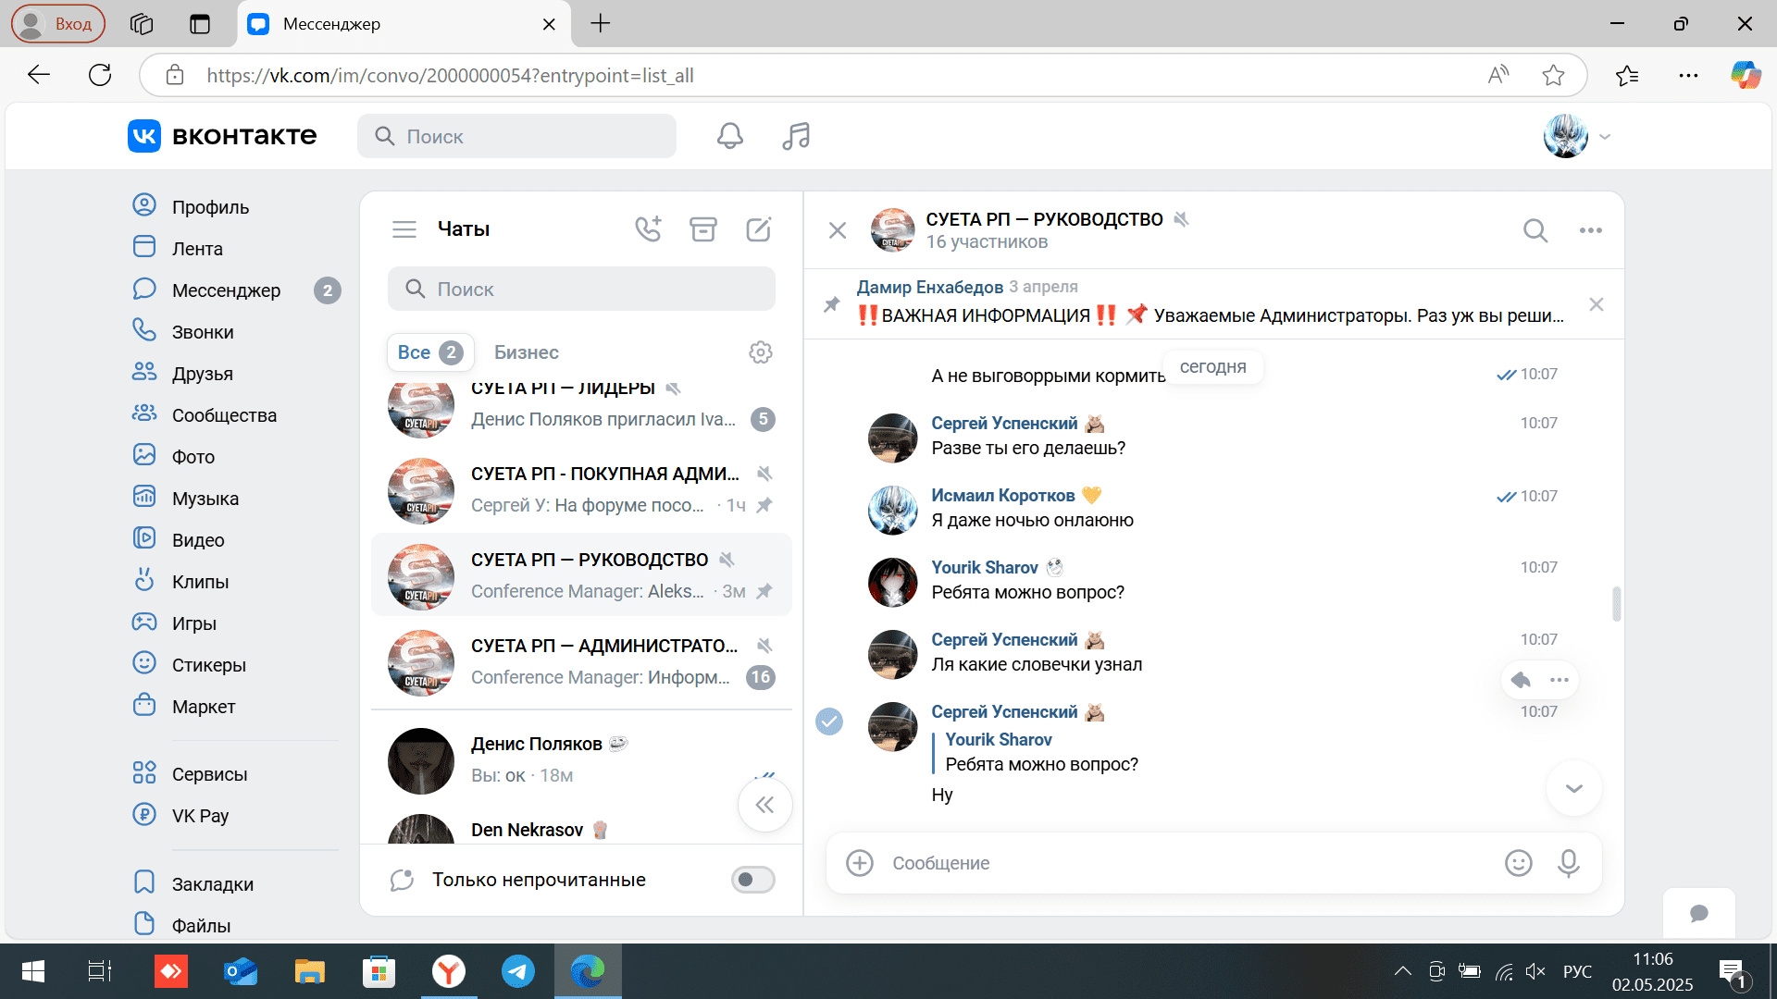Image resolution: width=1777 pixels, height=999 pixels.
Task: Open Yourik Sharov name on Ребята можно вопрос
Action: tap(984, 568)
